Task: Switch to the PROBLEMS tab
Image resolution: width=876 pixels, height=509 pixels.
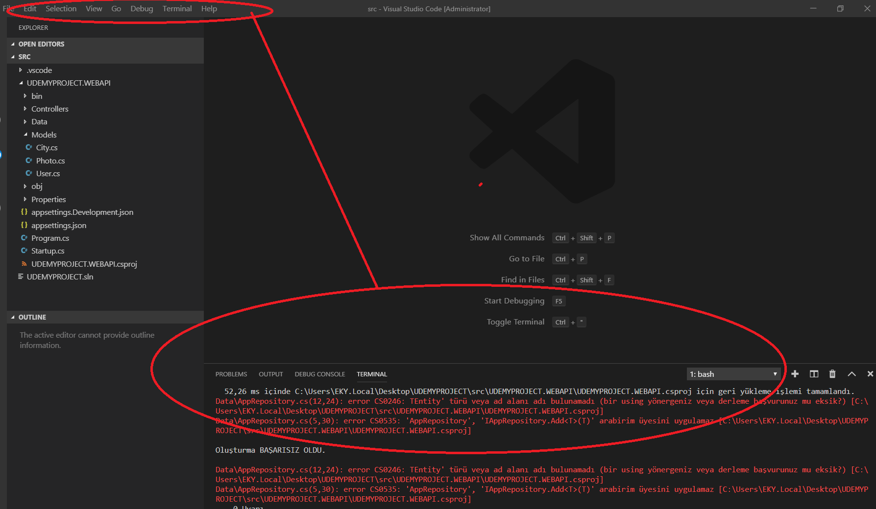Action: click(231, 374)
